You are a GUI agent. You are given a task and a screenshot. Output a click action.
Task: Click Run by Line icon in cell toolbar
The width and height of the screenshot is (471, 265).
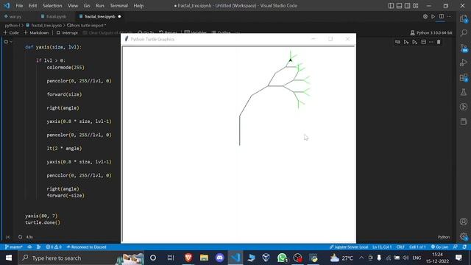pyautogui.click(x=397, y=42)
